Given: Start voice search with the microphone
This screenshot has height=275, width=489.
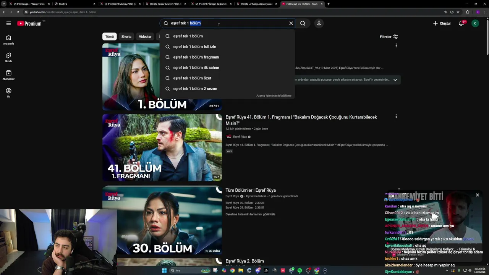Looking at the screenshot, I should (319, 23).
